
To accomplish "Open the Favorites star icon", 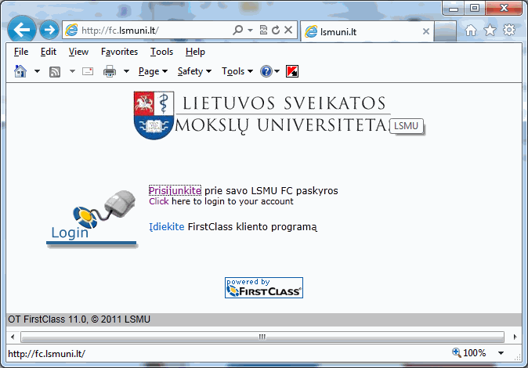I will tap(490, 31).
